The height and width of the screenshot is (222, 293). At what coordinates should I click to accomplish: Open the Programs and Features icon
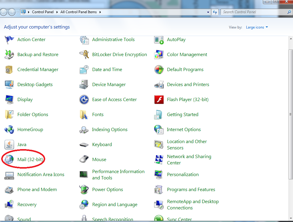pyautogui.click(x=159, y=190)
